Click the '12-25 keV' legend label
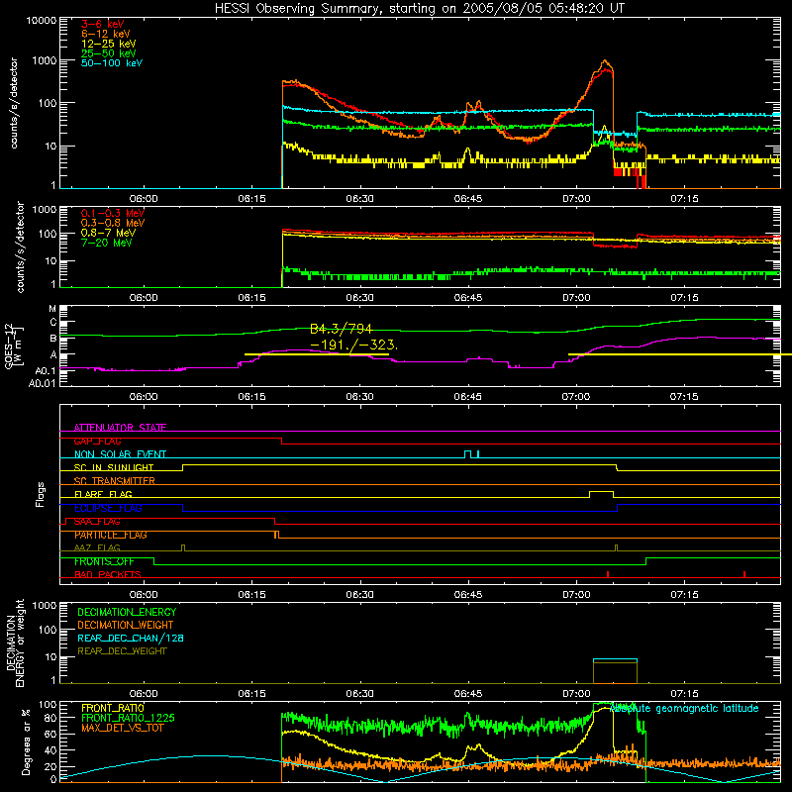Viewport: 792px width, 792px height. pyautogui.click(x=109, y=44)
